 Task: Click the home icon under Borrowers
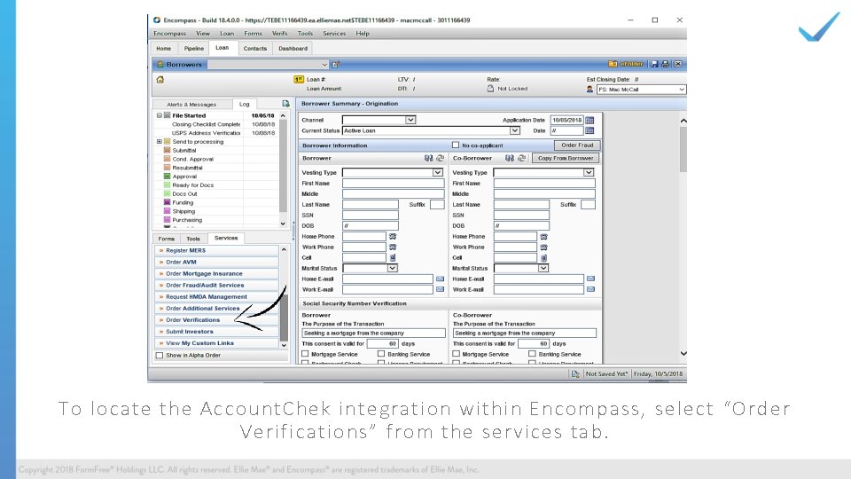160,80
